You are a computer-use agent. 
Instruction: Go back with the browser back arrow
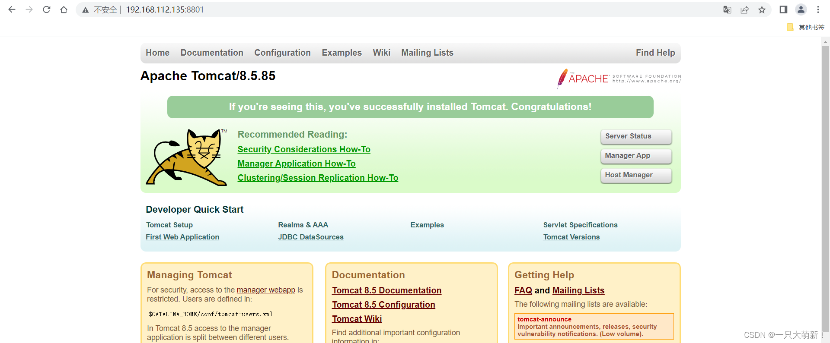pyautogui.click(x=12, y=9)
